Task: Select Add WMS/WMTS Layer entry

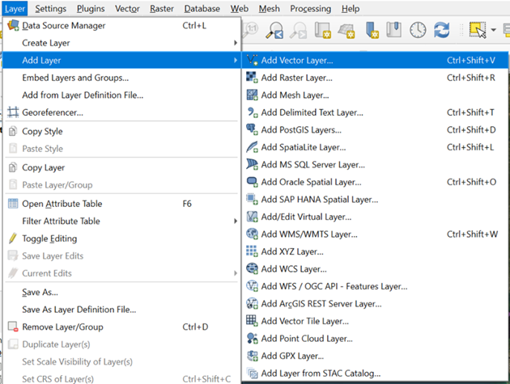Action: pyautogui.click(x=308, y=234)
